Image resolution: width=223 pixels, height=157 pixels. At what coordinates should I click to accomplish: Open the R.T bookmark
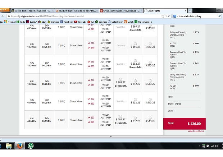91,22
